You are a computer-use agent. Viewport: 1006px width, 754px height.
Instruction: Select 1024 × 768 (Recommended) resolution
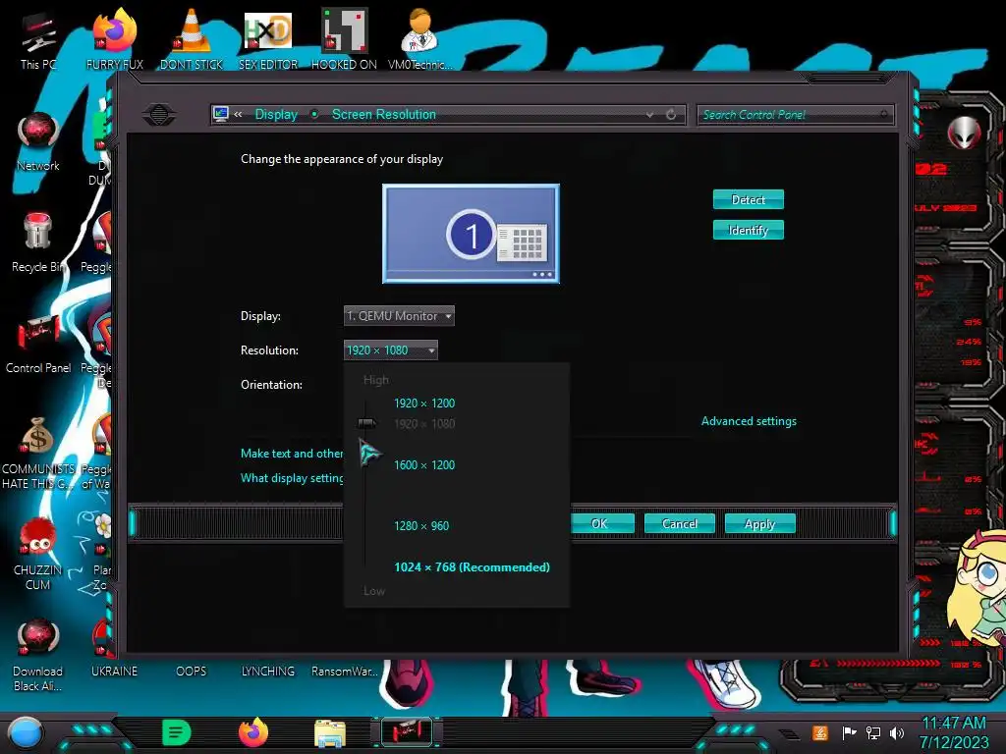(472, 567)
